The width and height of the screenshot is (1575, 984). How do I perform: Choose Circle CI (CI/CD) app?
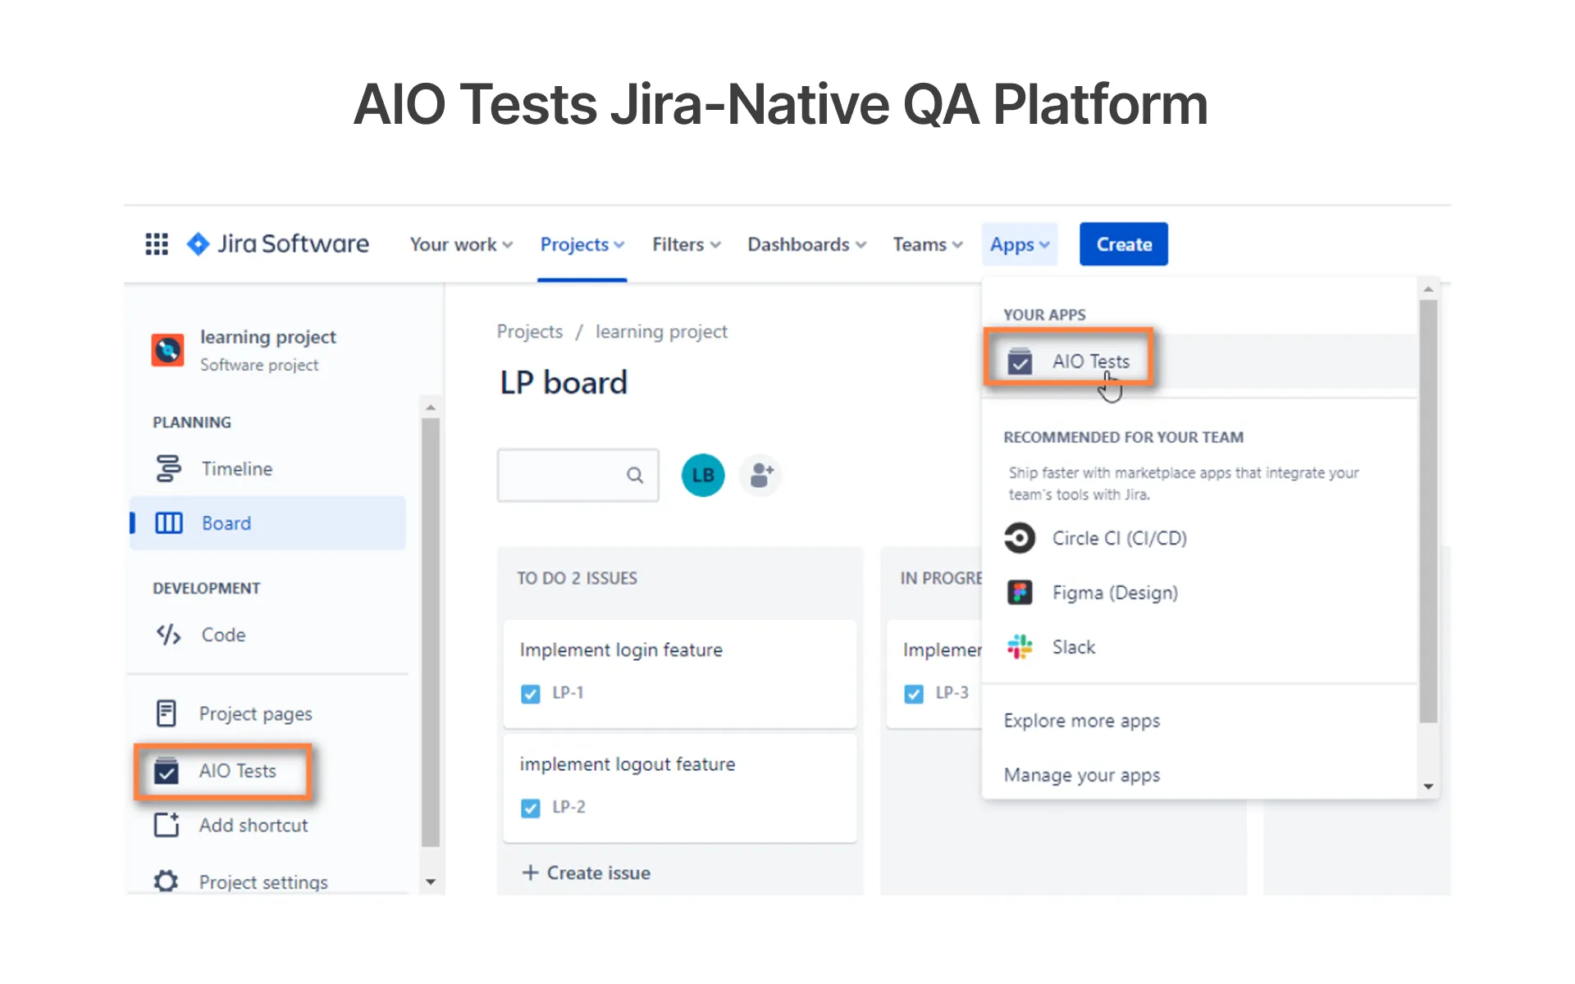1199,538
